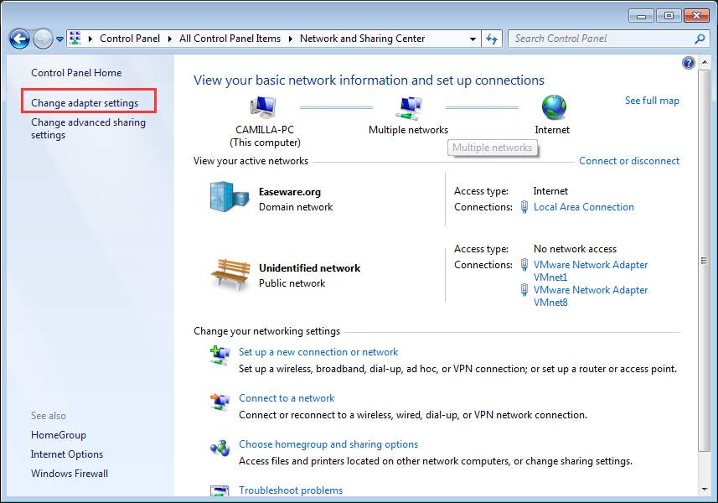Expand the back button history chevron
Viewport: 718px width, 503px height.
pyautogui.click(x=59, y=38)
